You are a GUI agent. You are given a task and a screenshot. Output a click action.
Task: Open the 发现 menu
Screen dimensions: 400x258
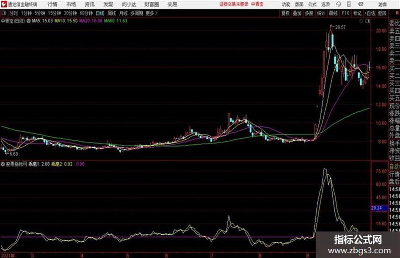coord(108,4)
